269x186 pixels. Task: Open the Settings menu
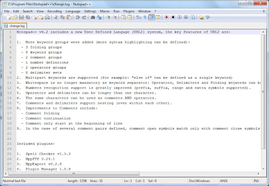pos(90,11)
